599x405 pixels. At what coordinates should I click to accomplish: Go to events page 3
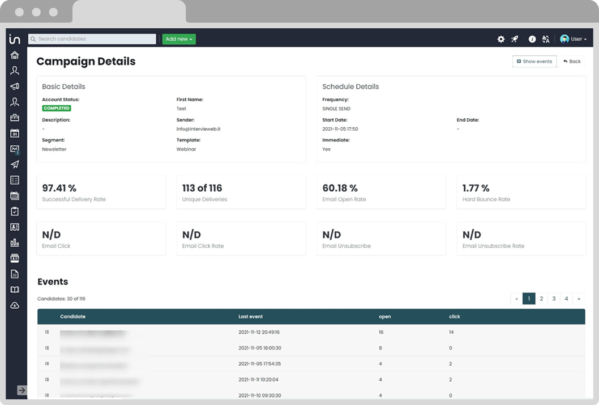pyautogui.click(x=554, y=299)
